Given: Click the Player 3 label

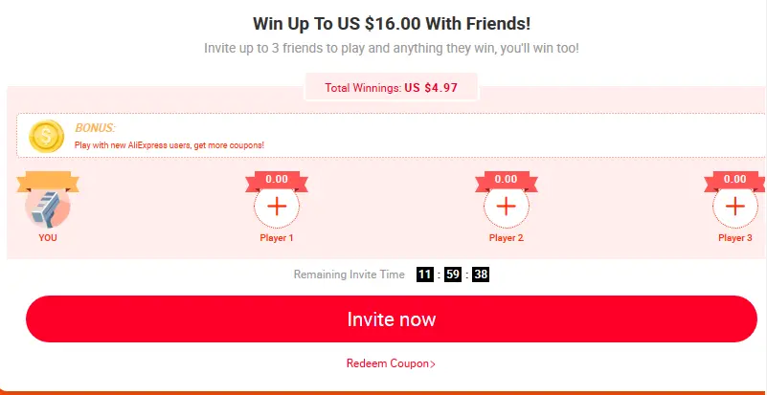Looking at the screenshot, I should 735,238.
